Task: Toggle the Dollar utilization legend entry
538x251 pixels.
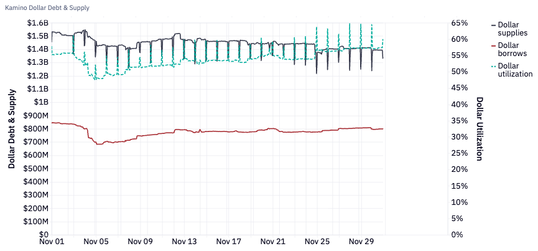Action: pyautogui.click(x=514, y=70)
